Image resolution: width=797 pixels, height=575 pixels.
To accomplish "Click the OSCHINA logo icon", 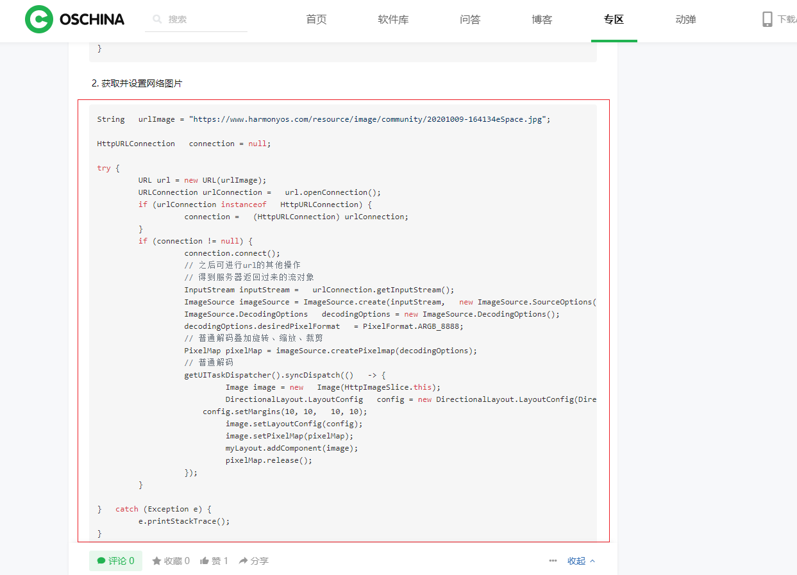I will pyautogui.click(x=38, y=19).
